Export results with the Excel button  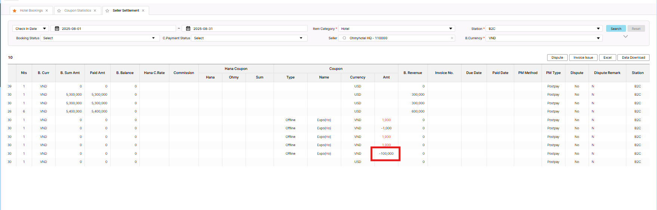click(607, 58)
